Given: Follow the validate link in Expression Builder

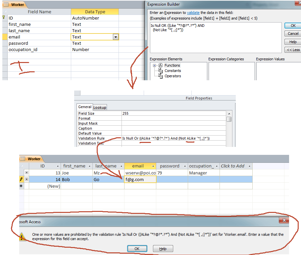Looking at the screenshot, I should [193, 12].
